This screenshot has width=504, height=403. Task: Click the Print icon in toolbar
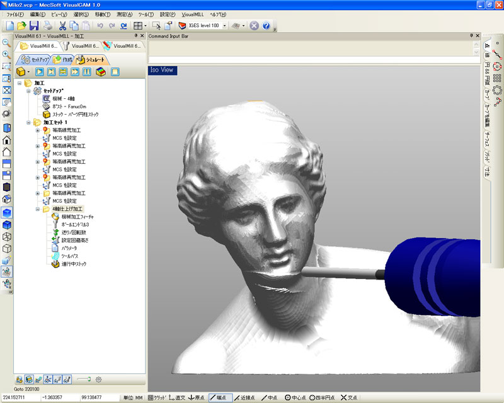point(48,26)
